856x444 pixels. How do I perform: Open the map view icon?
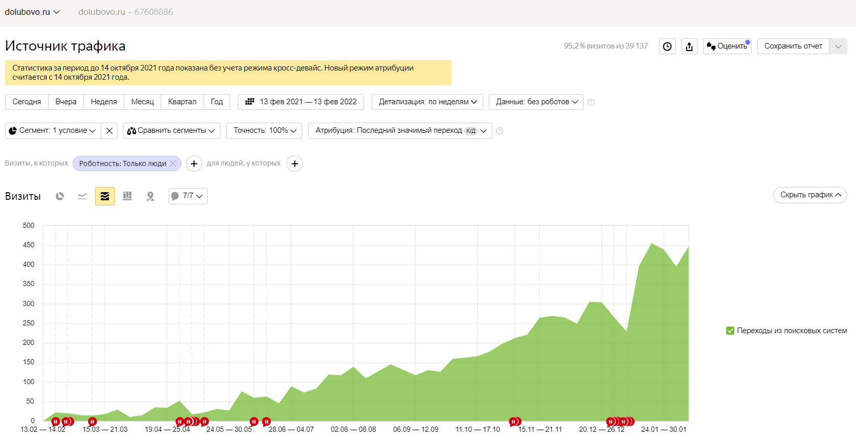pos(150,196)
